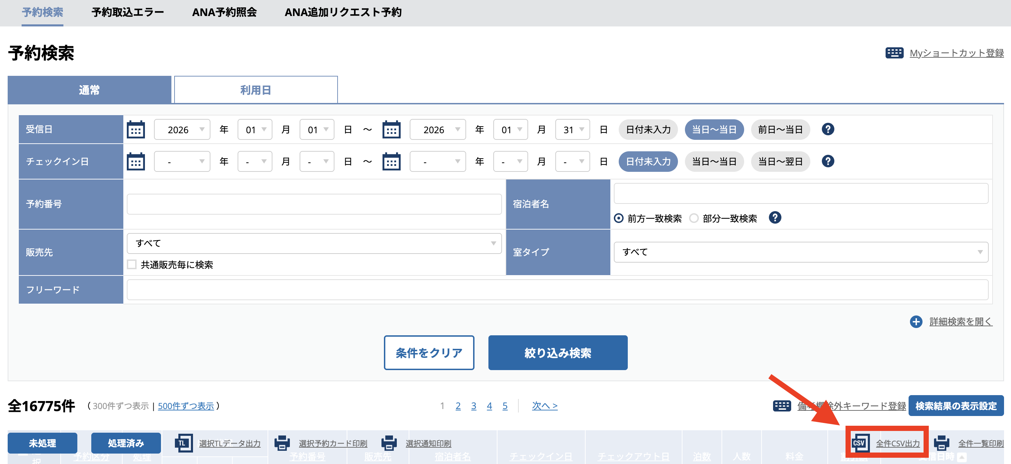Select 前方一致検索 radio button
The width and height of the screenshot is (1011, 464).
618,218
